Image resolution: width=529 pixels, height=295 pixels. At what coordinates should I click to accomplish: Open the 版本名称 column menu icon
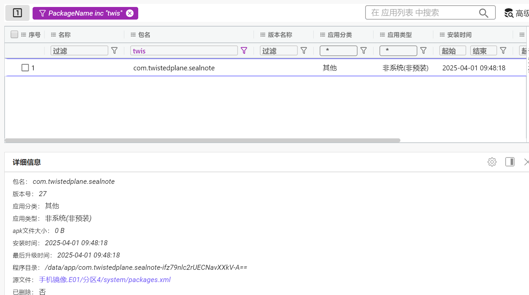tap(263, 35)
